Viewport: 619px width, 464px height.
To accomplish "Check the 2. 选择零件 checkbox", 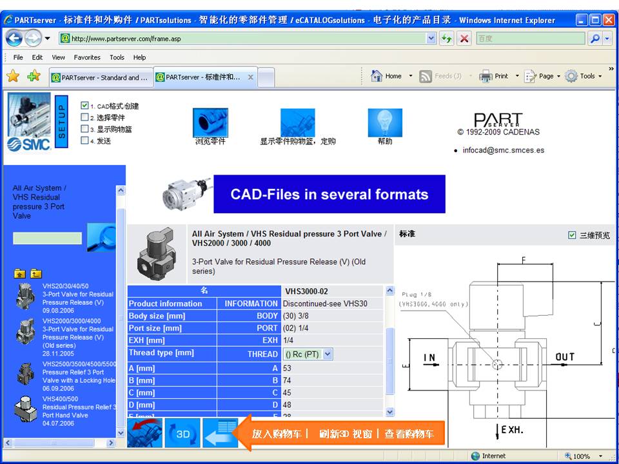I will pos(84,117).
